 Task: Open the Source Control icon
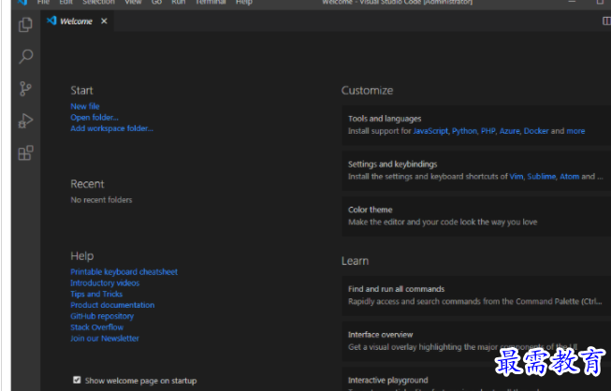tap(25, 89)
